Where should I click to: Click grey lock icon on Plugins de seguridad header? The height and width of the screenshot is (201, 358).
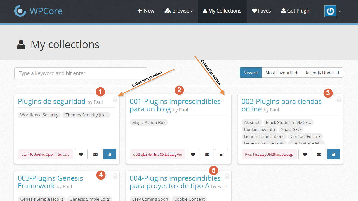[x=115, y=99]
